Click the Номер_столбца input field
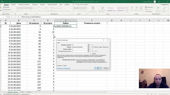The image size is (170, 95). click(80, 49)
